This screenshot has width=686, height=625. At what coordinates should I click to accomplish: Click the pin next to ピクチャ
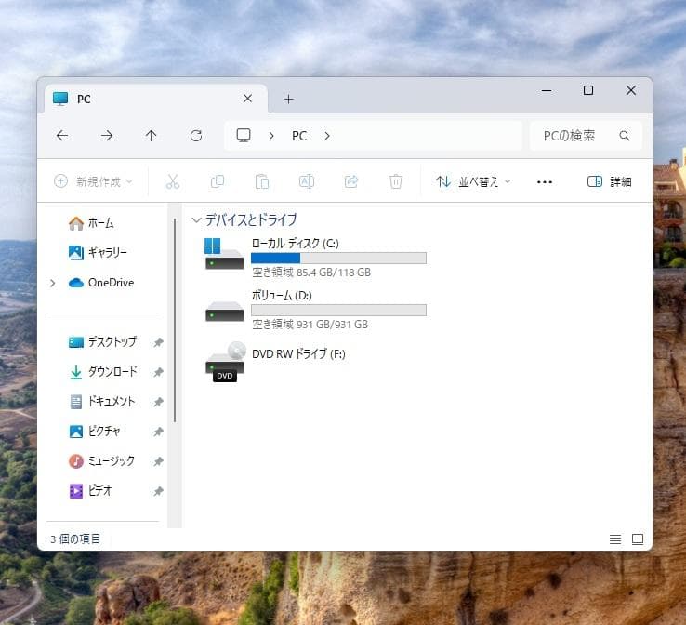tap(158, 432)
